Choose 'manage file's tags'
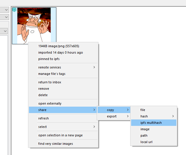Viewport: 186px width, 155px height. pos(63,74)
